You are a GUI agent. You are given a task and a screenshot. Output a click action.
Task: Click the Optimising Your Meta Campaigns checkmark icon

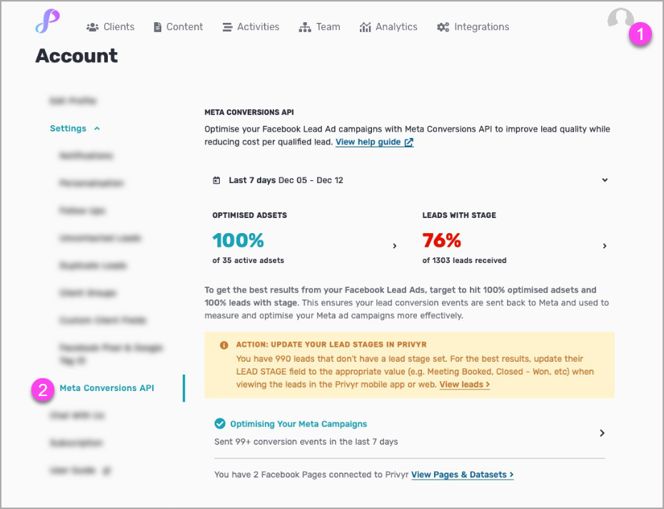click(220, 424)
